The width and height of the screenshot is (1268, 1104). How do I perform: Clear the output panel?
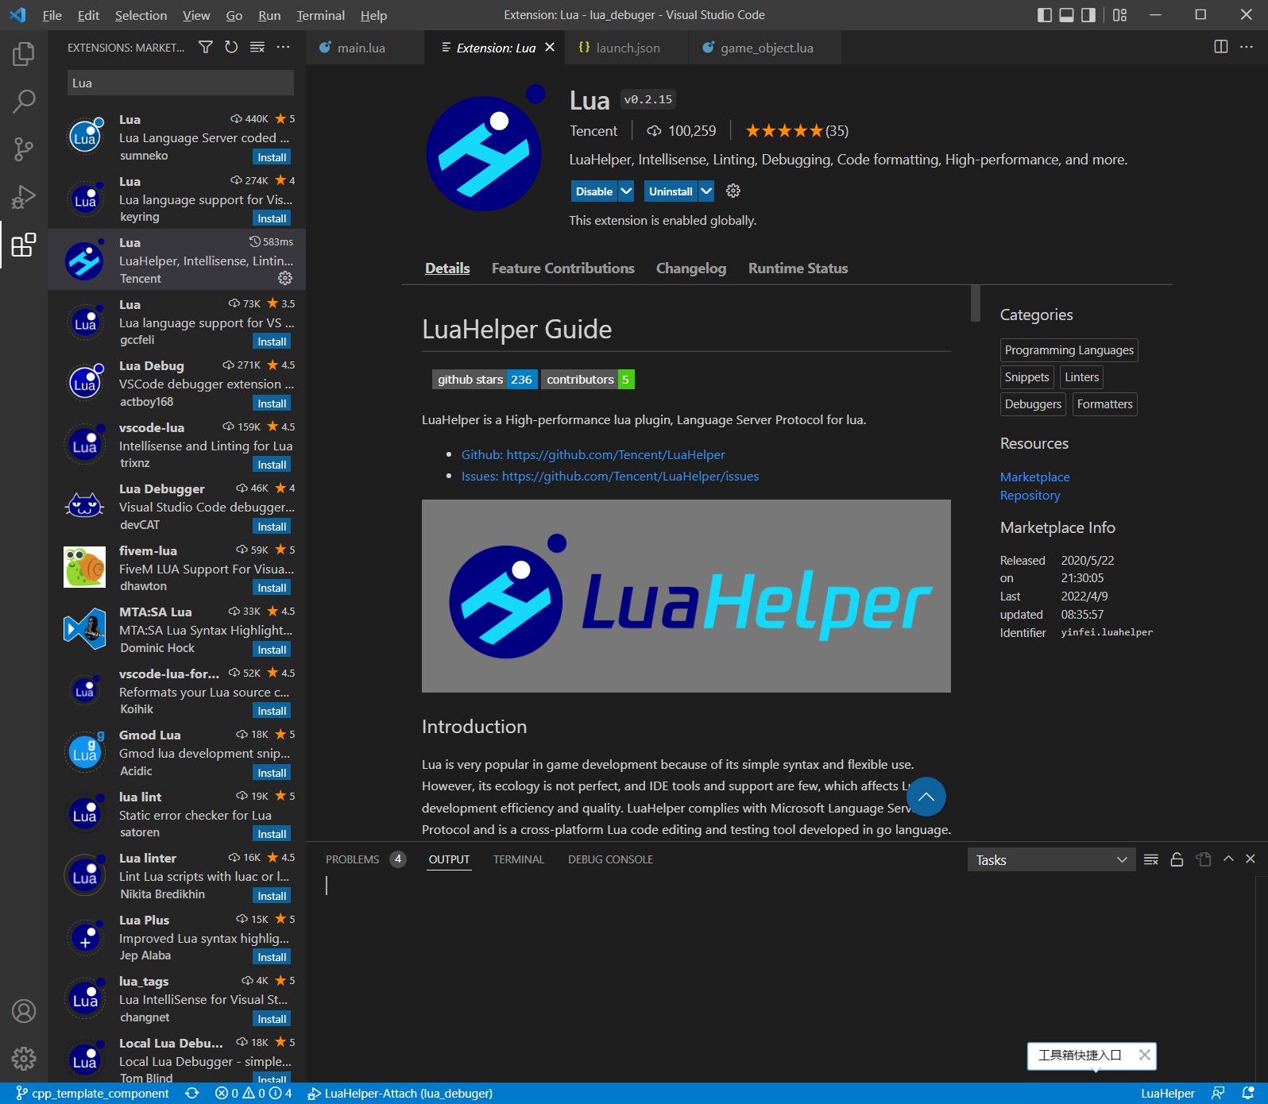click(1151, 859)
